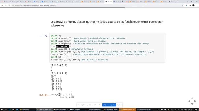Screen dimensions: 199x111
Task: Click the highlighted np.ones(6) code text
Action: point(62,46)
